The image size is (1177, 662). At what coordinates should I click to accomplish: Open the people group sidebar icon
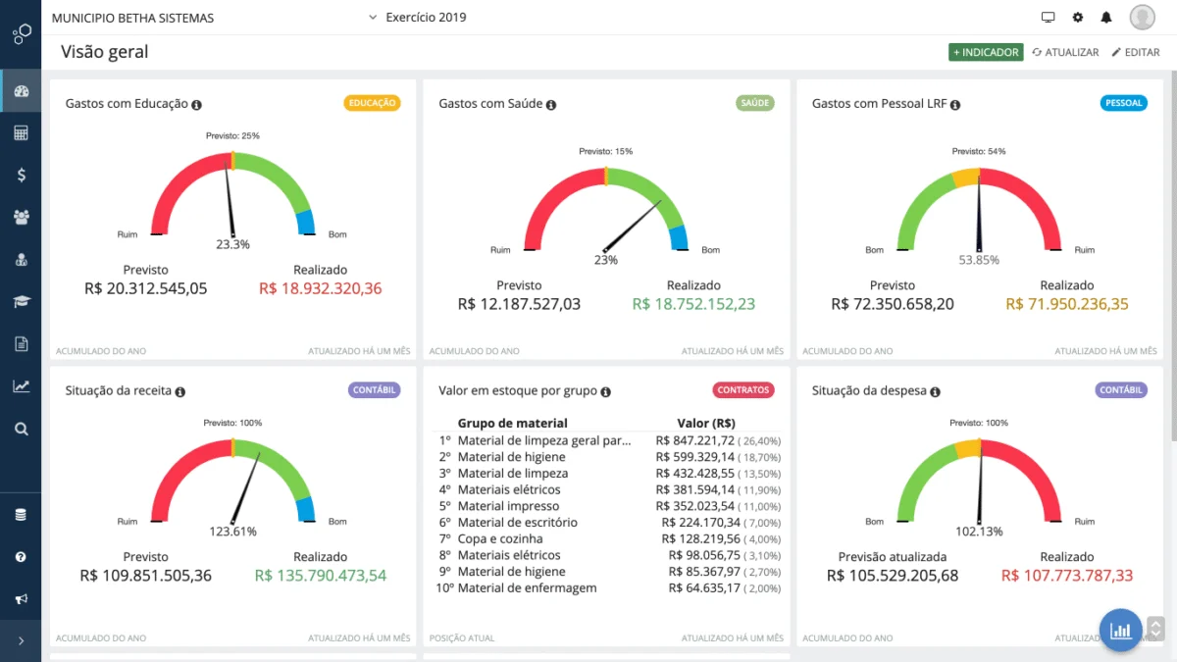point(21,217)
